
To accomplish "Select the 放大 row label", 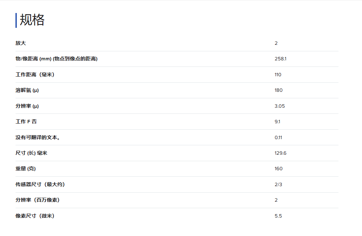I will tap(21, 43).
